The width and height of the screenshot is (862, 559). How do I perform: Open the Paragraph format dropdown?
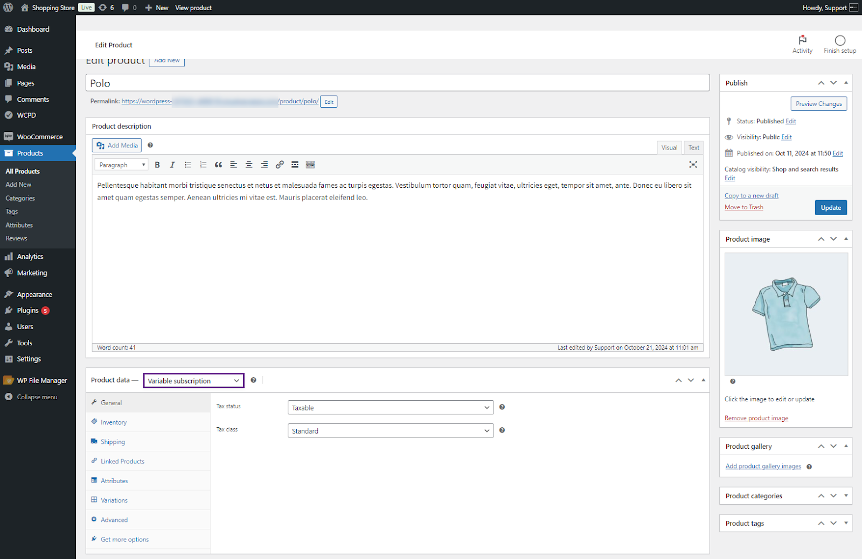[122, 165]
